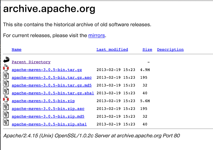Click the document icon beside bin.zip.asc

click(x=6, y=106)
